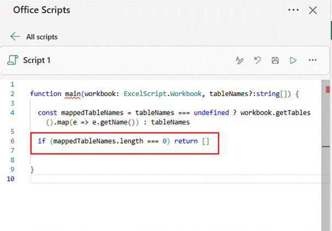Close the Office Scripts pane
The image size is (332, 231).
coord(313,10)
